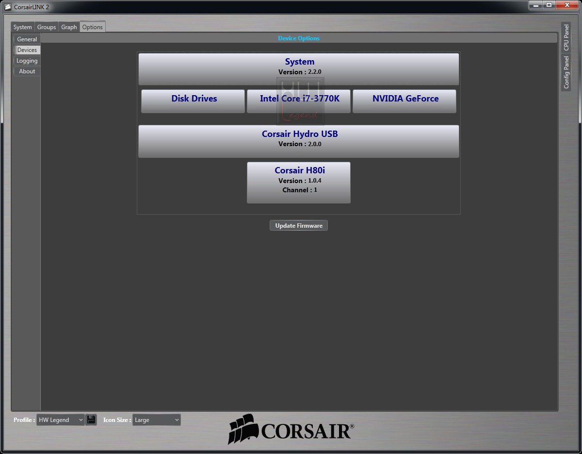Minimize the CorsairLINK 2 window
This screenshot has width=582, height=454.
point(535,5)
